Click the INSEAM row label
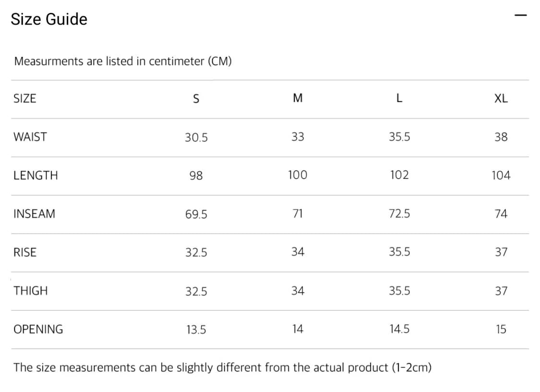540x392 pixels. (34, 214)
